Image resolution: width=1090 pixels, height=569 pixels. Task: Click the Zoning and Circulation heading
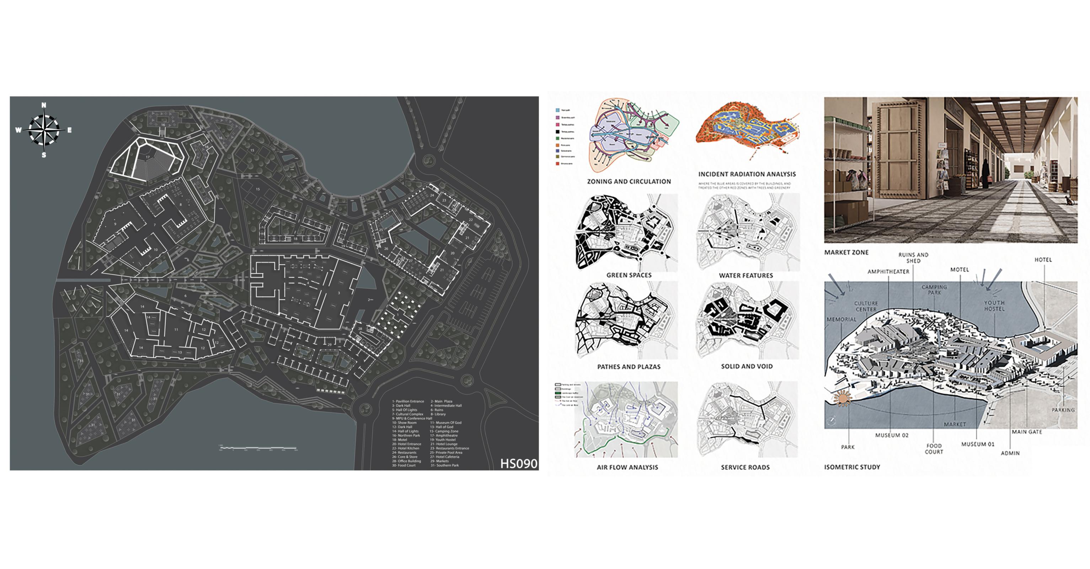tap(629, 182)
